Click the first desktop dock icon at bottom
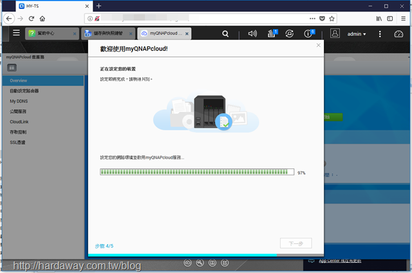 coord(187,263)
